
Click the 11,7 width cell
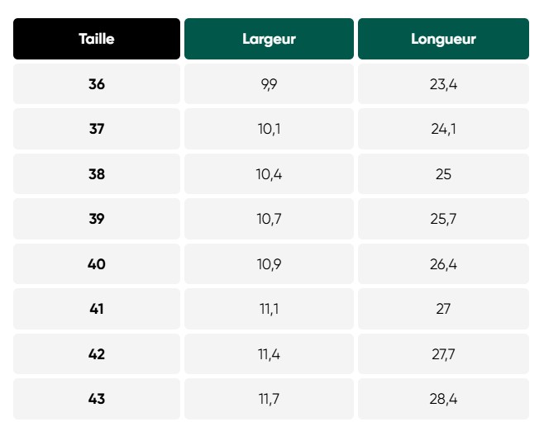point(269,399)
